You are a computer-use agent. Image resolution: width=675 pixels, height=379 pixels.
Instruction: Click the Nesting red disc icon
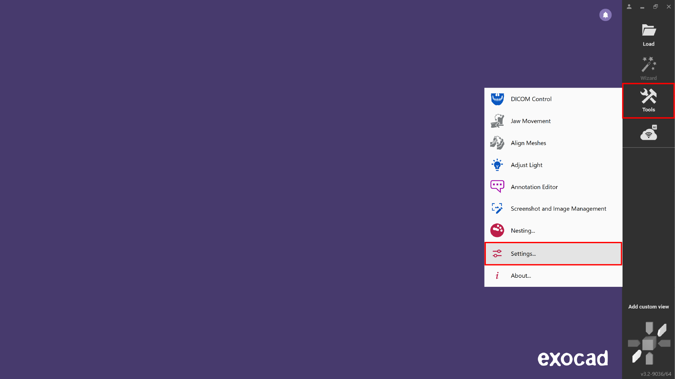[497, 231]
